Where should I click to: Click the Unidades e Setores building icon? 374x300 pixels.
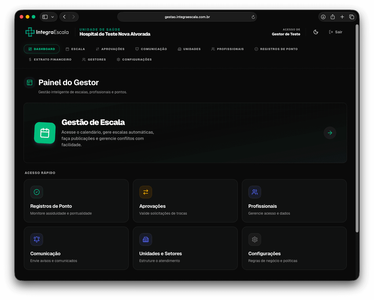point(145,239)
